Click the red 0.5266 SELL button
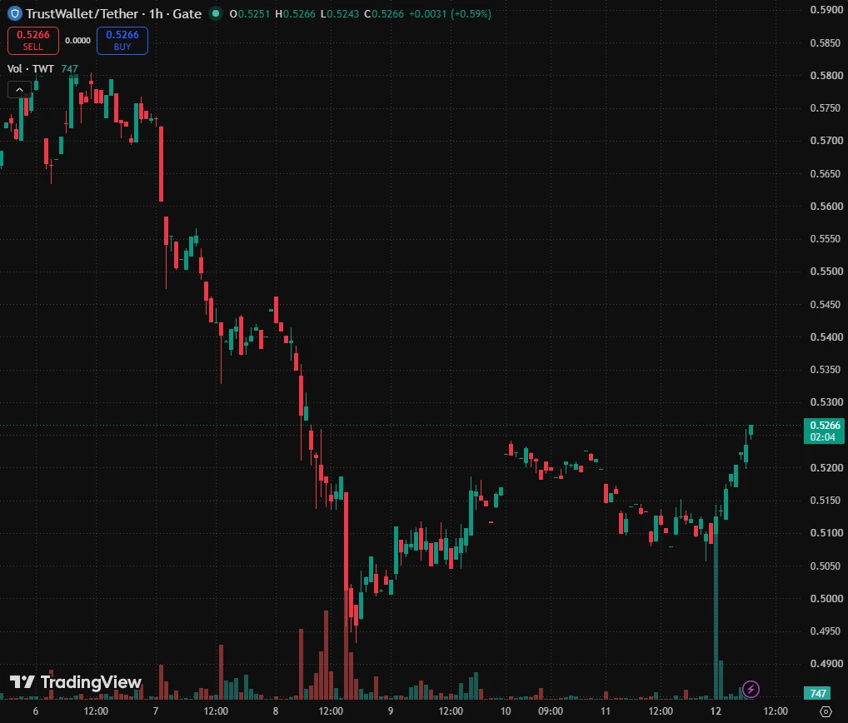Viewport: 848px width, 723px height. tap(33, 41)
